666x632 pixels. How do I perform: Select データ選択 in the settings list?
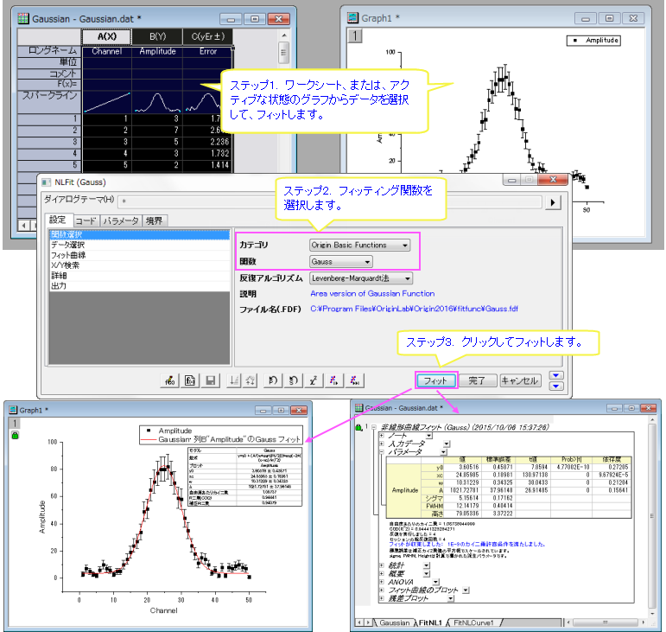(x=139, y=245)
